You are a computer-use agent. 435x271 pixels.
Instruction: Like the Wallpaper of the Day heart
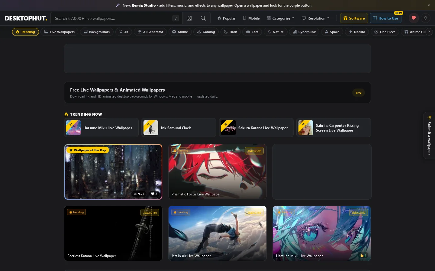click(154, 194)
